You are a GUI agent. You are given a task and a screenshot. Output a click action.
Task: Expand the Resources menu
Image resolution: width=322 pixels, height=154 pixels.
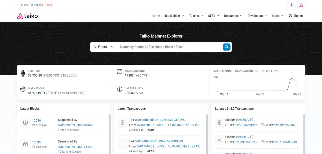[x=233, y=16]
